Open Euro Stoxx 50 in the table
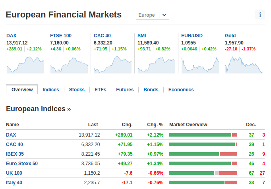The image size is (271, 189). [22, 164]
